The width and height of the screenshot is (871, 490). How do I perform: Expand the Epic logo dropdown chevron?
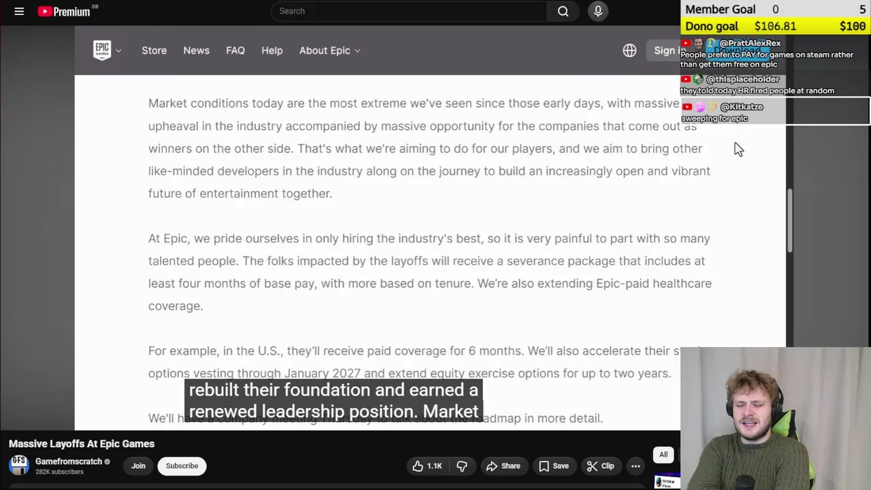pyautogui.click(x=118, y=50)
